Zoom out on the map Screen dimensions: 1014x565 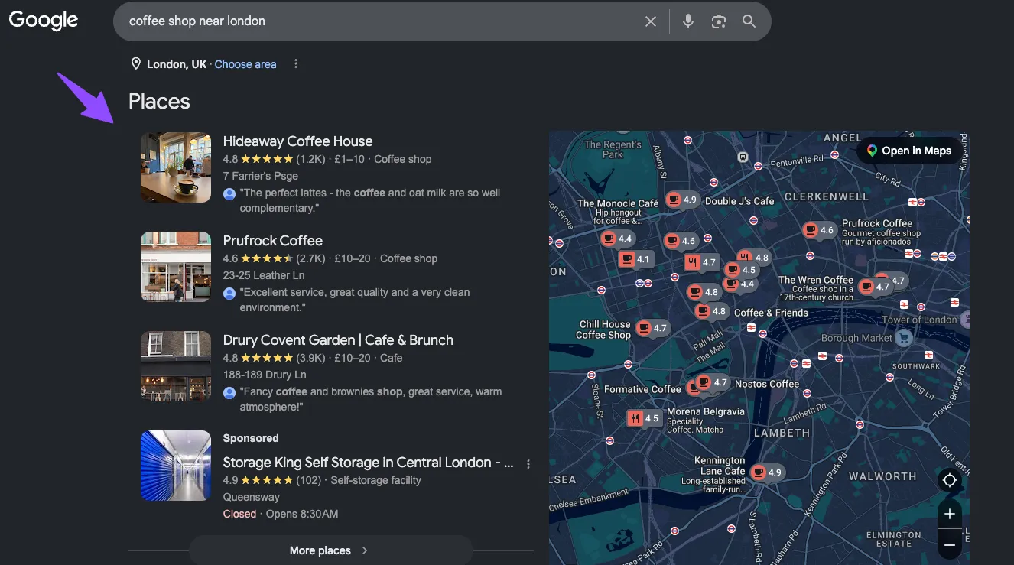click(949, 545)
